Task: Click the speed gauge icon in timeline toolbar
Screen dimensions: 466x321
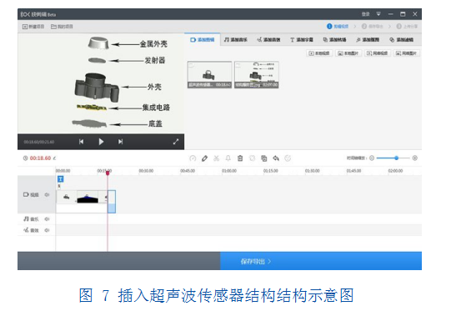Action: point(193,158)
